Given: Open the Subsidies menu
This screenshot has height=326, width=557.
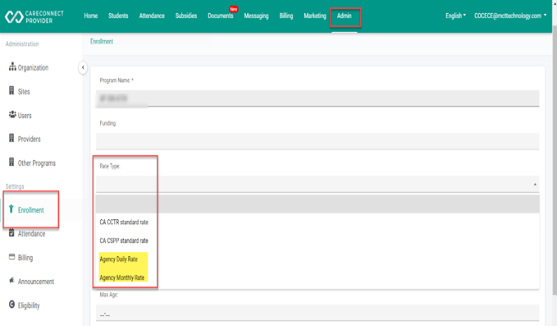Looking at the screenshot, I should [186, 16].
